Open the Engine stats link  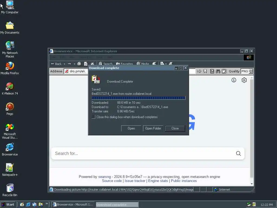coord(158,181)
